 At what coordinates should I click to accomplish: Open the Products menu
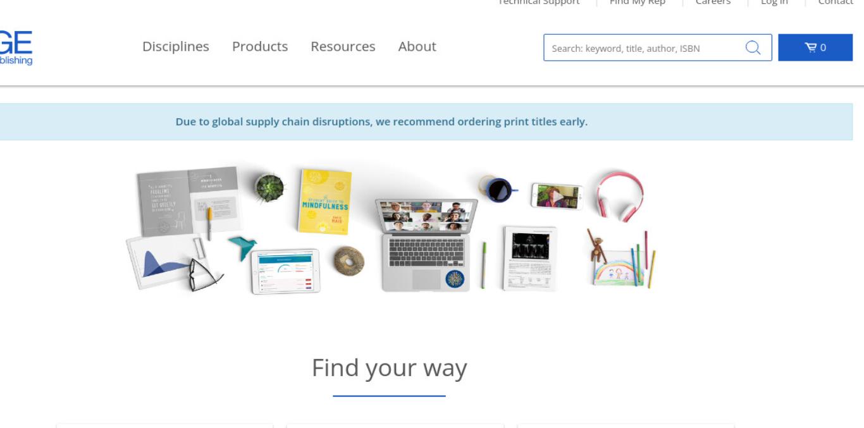click(260, 47)
